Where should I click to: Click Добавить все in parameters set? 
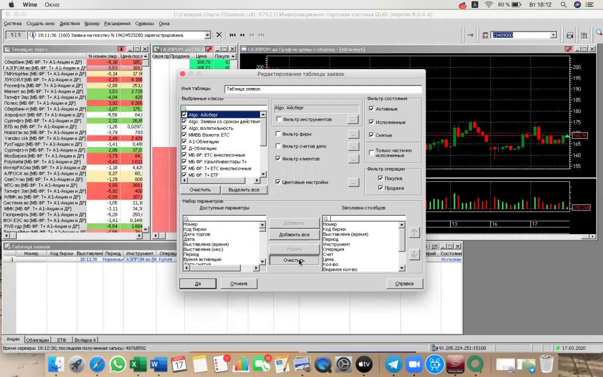click(x=294, y=235)
